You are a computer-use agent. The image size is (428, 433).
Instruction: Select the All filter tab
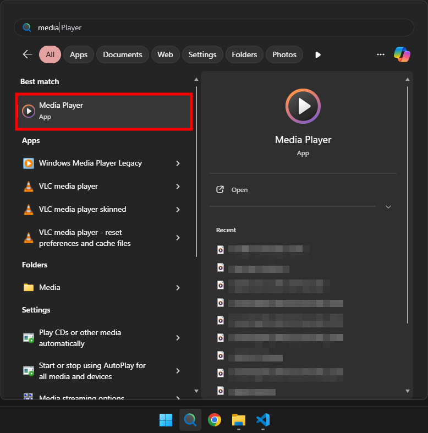coord(50,54)
